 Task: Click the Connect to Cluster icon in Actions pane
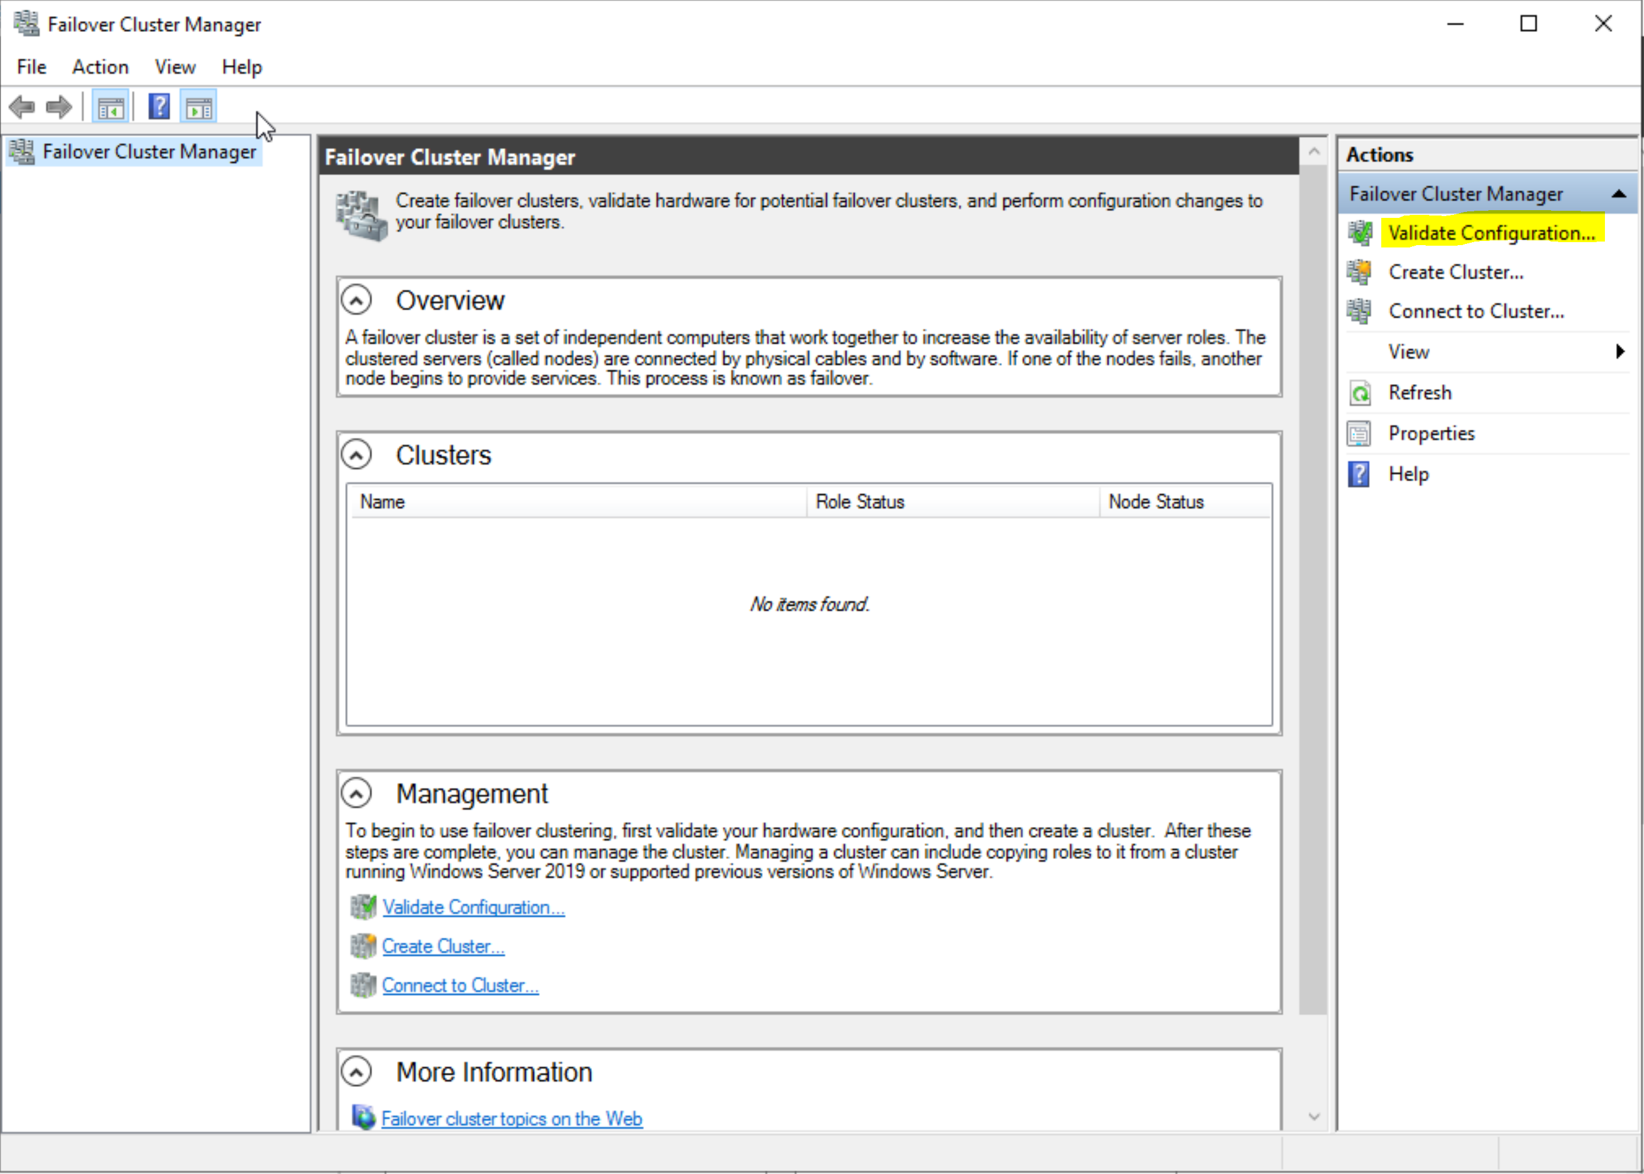(x=1359, y=311)
